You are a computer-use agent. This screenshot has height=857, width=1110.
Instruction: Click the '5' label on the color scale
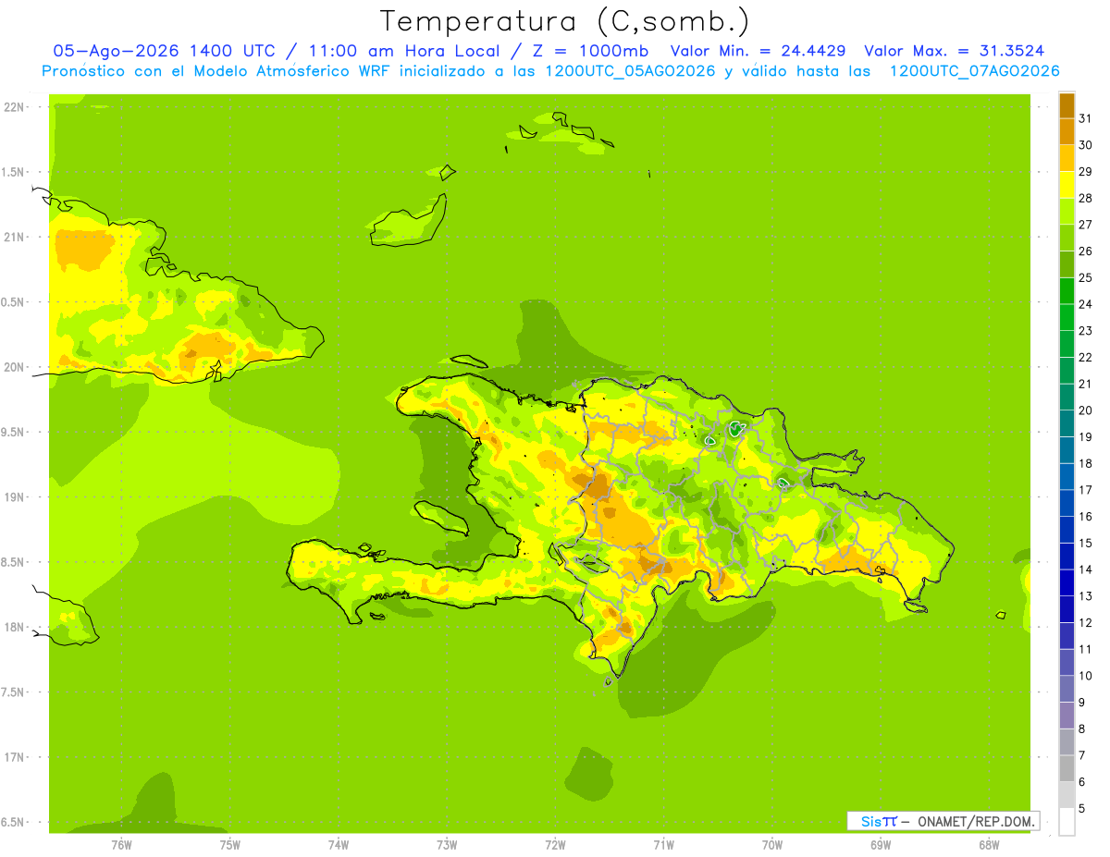(1082, 809)
